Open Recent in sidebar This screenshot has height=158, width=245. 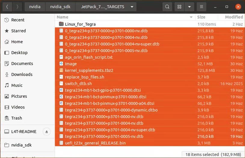click(27, 20)
